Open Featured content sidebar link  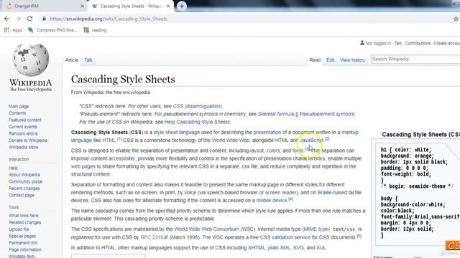click(25, 120)
